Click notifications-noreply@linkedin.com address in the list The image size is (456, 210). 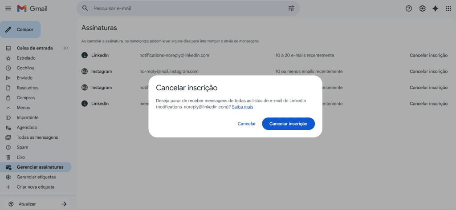pyautogui.click(x=174, y=55)
